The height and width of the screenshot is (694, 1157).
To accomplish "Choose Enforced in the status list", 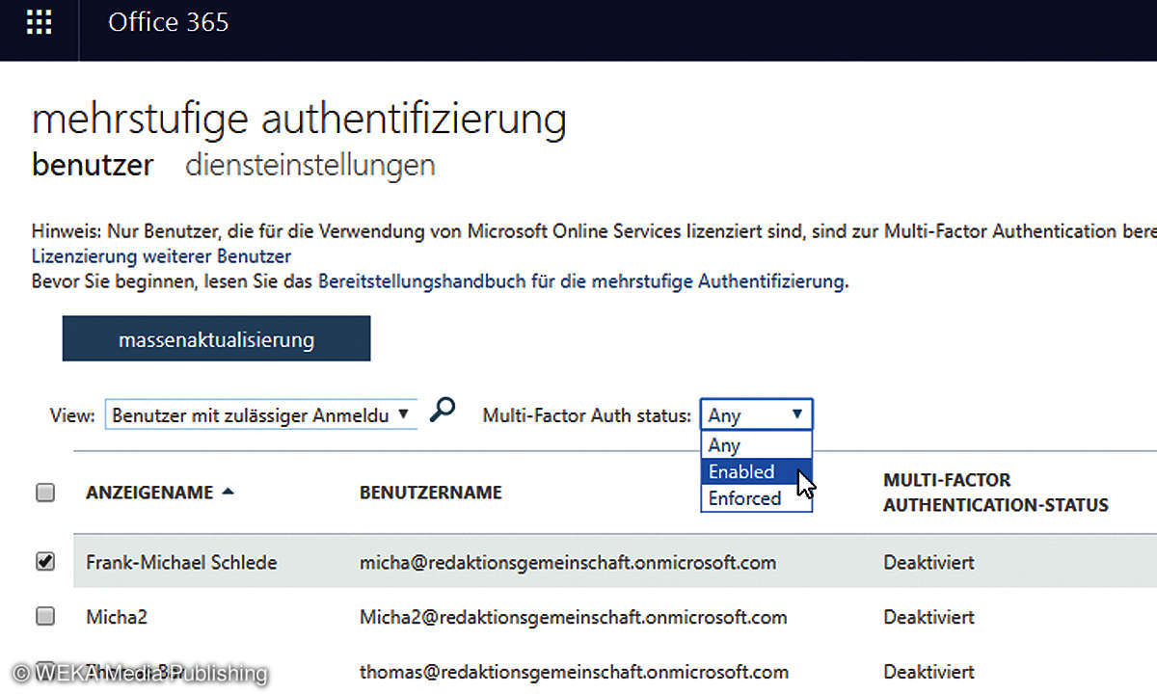I will pos(756,498).
